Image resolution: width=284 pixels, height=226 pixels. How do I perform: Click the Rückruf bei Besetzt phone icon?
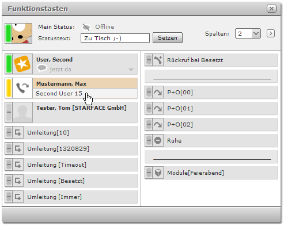click(158, 60)
